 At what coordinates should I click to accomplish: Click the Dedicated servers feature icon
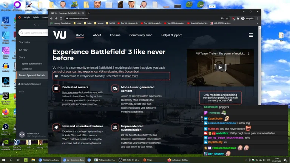point(56,88)
